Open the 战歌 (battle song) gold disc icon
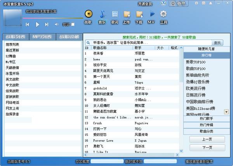The width and height of the screenshot is (233, 166). click(x=88, y=14)
